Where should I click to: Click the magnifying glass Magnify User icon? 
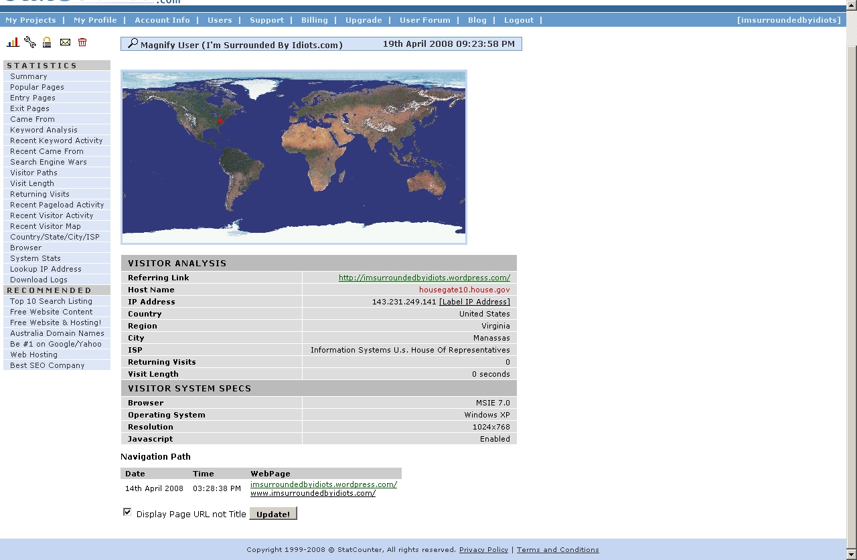click(133, 43)
